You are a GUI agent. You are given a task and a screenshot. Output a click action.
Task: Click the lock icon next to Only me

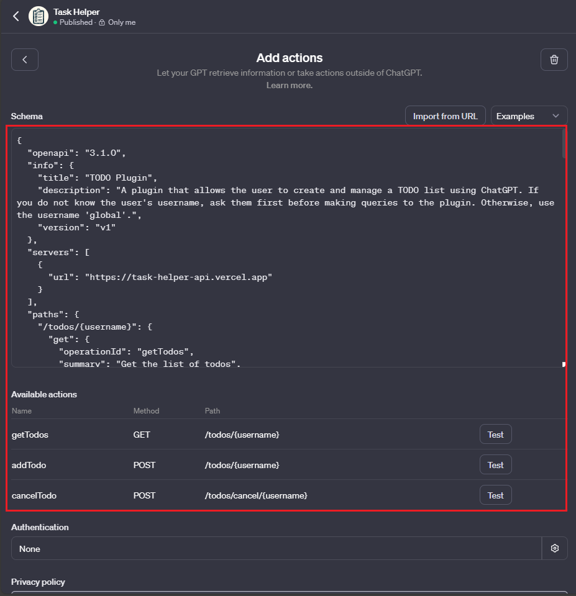102,22
